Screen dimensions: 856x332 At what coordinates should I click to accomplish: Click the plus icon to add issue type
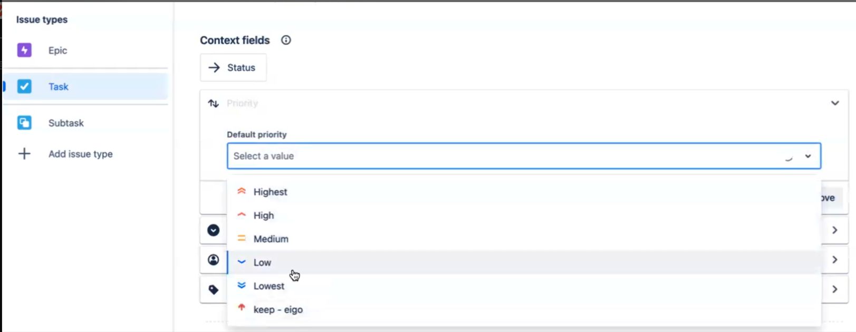click(24, 154)
